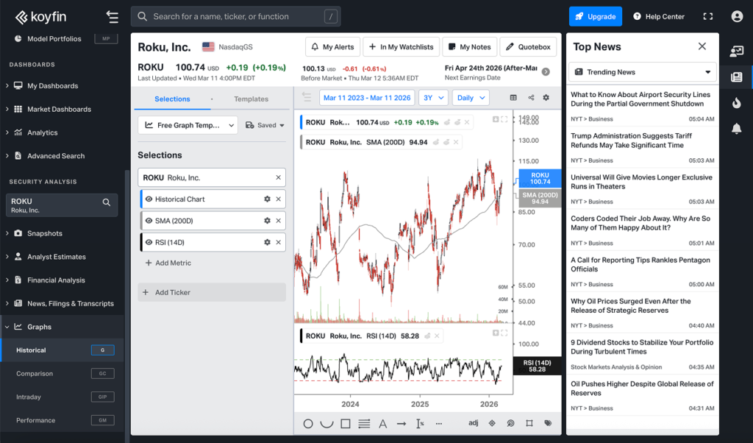The width and height of the screenshot is (753, 443).
Task: Open the data table view icon
Action: [x=513, y=98]
